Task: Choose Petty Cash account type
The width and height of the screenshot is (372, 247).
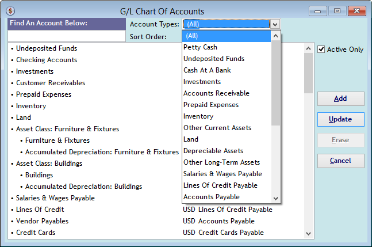Action: tap(227, 47)
